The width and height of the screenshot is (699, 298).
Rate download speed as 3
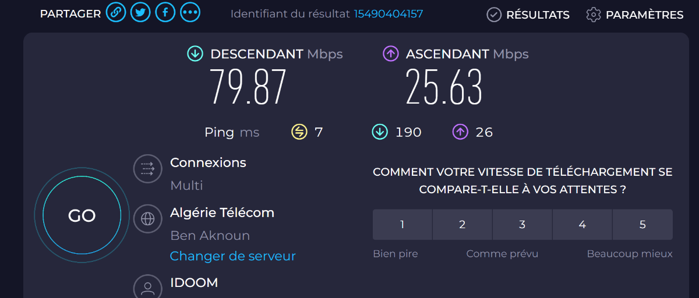(x=523, y=225)
